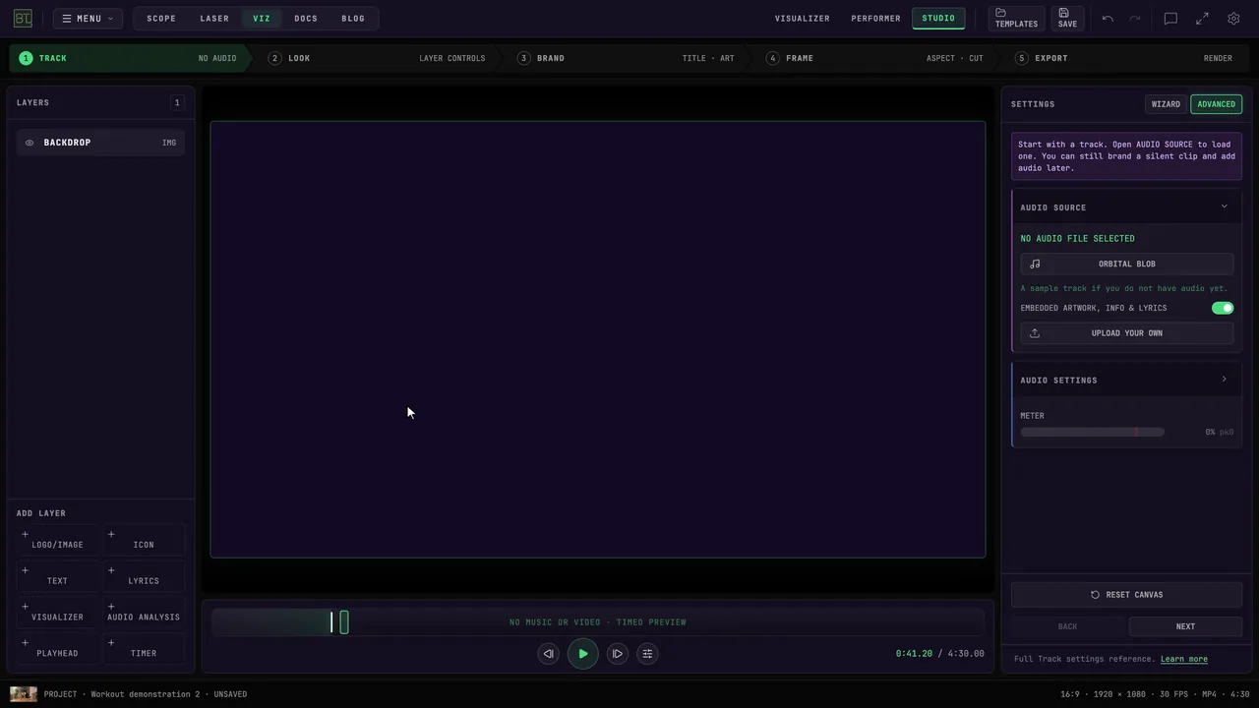1259x708 pixels.
Task: Add a Text layer
Action: pyautogui.click(x=58, y=576)
